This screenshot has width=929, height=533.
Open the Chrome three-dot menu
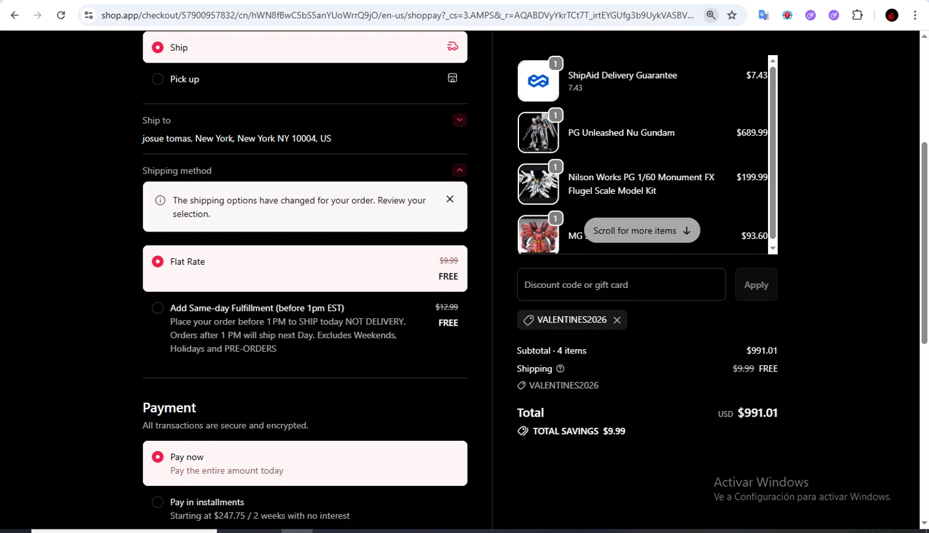(x=915, y=15)
